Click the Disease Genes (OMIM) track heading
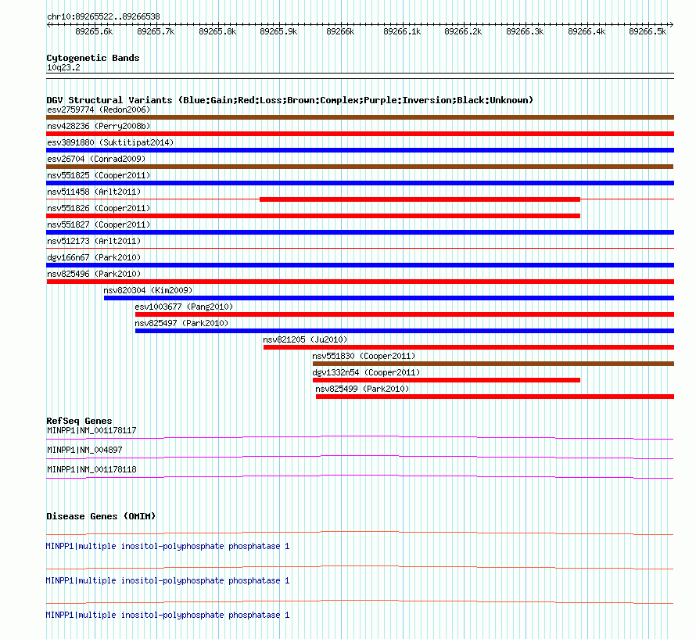 tap(101, 516)
